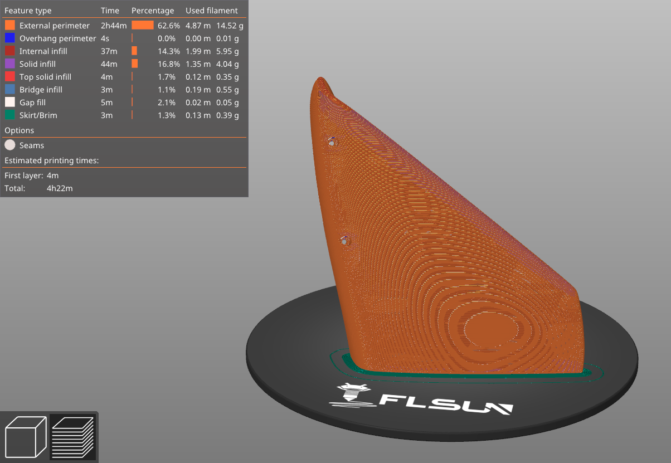This screenshot has width=671, height=463.
Task: Click the 62.6% percentage value
Action: pyautogui.click(x=169, y=26)
